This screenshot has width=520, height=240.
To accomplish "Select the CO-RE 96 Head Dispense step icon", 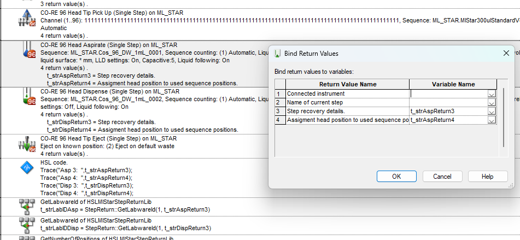I will coord(29,96).
